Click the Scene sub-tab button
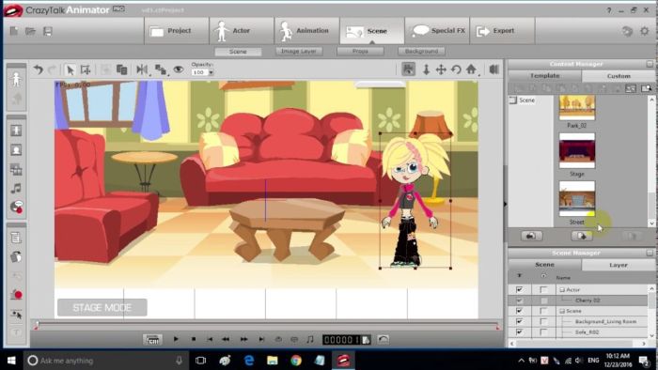The width and height of the screenshot is (658, 370). click(x=238, y=52)
